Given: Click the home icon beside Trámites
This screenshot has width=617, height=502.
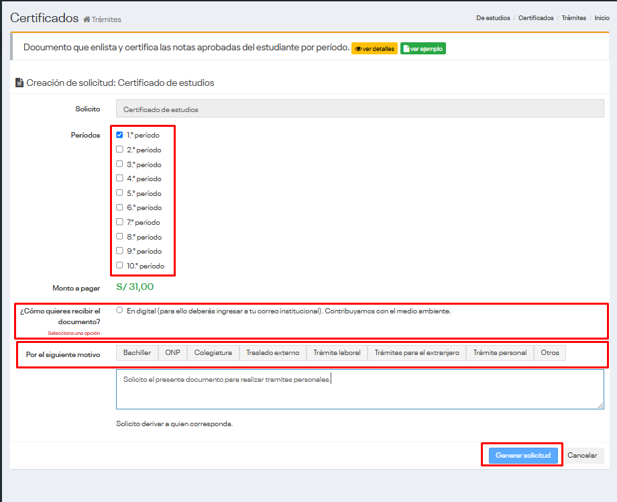Looking at the screenshot, I should 87,19.
